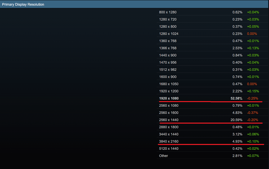This screenshot has width=269, height=169.
Task: Click the 1366 x 768 resolution label
Action: point(167,48)
